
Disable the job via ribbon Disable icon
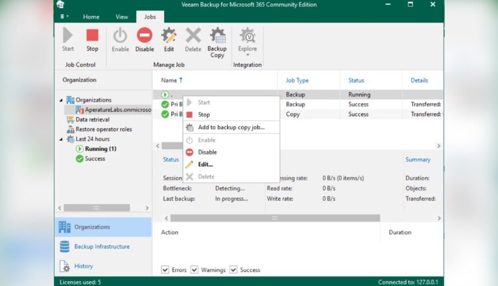click(x=145, y=35)
